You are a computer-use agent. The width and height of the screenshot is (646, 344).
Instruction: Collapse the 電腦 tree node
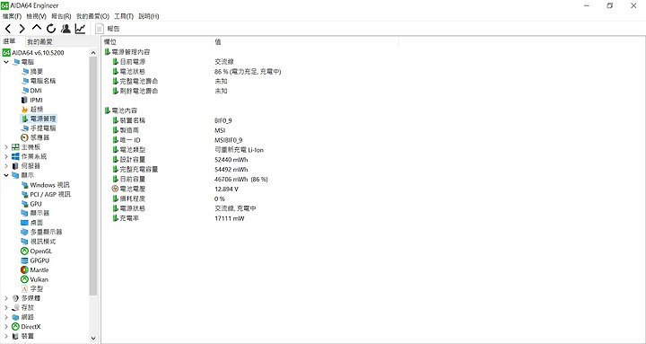6,62
